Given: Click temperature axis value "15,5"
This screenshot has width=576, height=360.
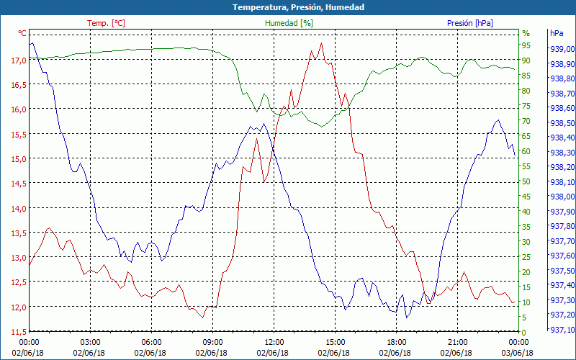Looking at the screenshot, I should (19, 135).
